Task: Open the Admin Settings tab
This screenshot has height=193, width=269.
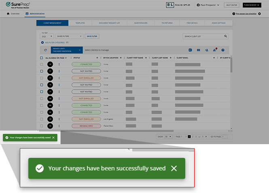Action: [218, 23]
